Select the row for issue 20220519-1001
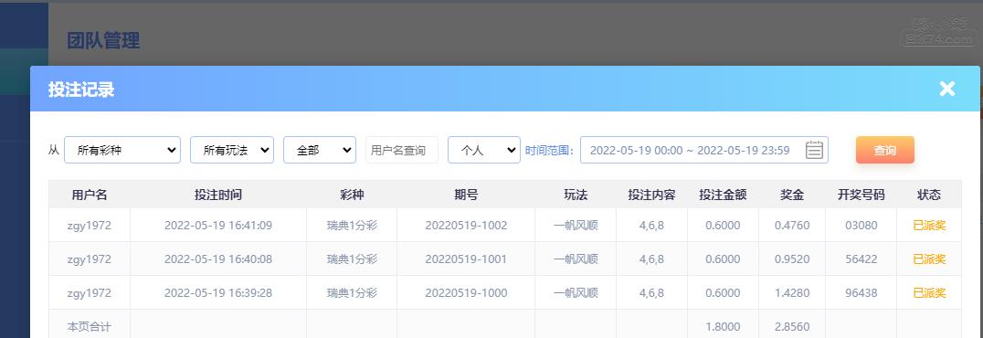This screenshot has height=338, width=983. [504, 259]
